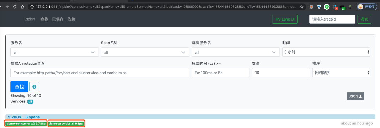Expand the 远程服务名 dropdown
The height and width of the screenshot is (128, 380).
point(236,52)
